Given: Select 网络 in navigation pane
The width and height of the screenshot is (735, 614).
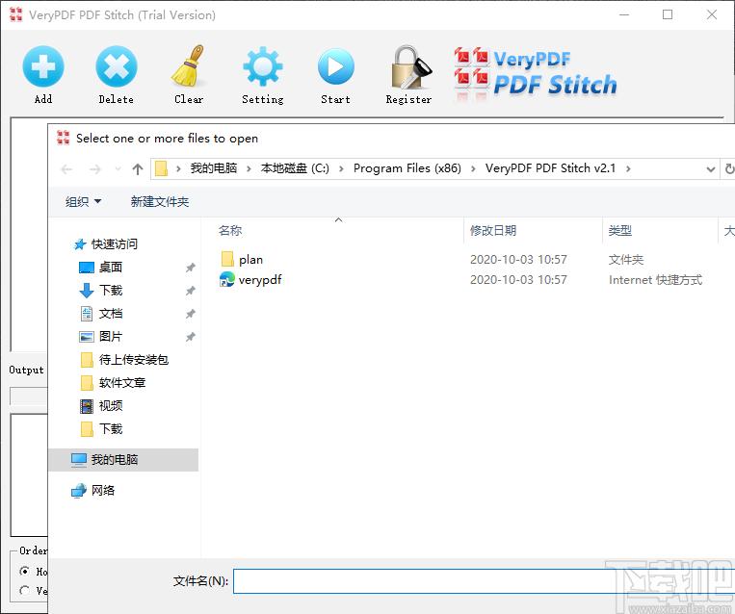Looking at the screenshot, I should [103, 491].
